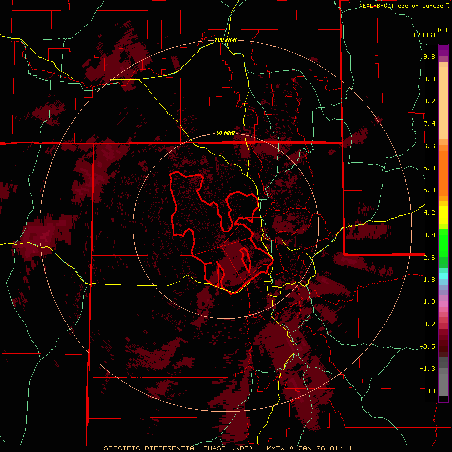
Task: Click the 50 NMI range ring label
Action: (x=225, y=133)
